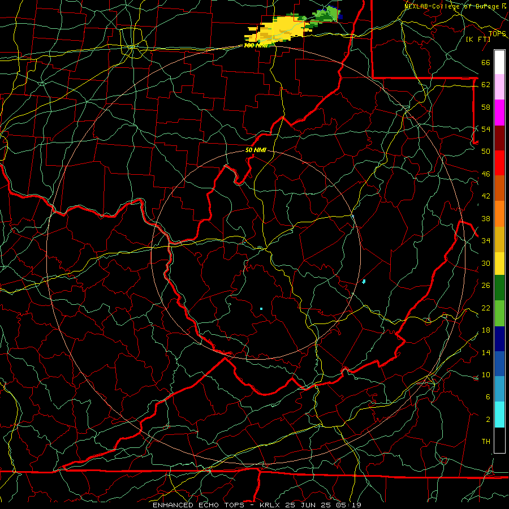Click the "50 NMI" range ring label

pyautogui.click(x=256, y=150)
